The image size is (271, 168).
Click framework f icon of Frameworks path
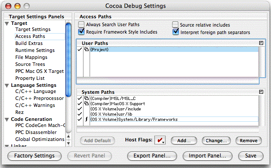click(x=87, y=119)
